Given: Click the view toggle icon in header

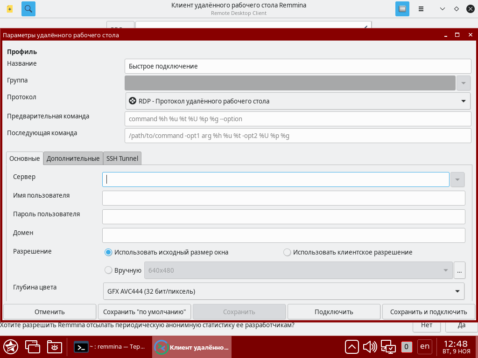Looking at the screenshot, I should pyautogui.click(x=402, y=9).
